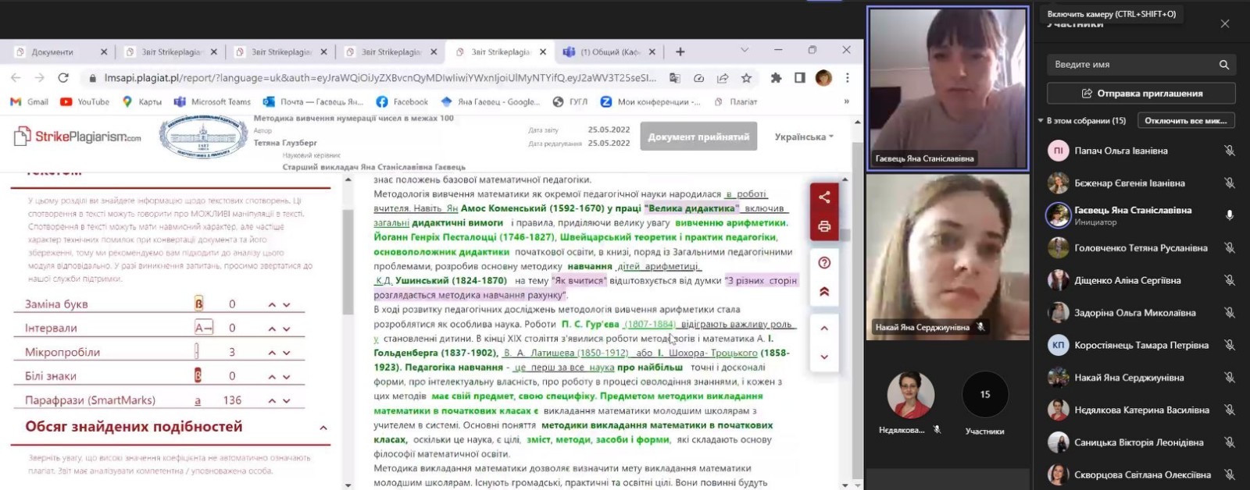Image resolution: width=1250 pixels, height=490 pixels.
Task: Open Chrome three-dot menu
Action: click(847, 78)
